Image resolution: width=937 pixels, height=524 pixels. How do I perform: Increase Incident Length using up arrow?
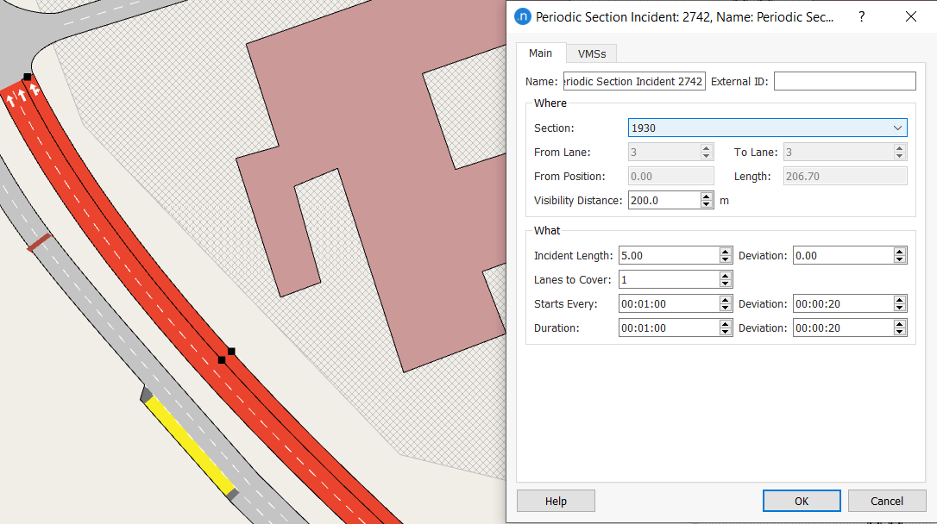tap(726, 252)
